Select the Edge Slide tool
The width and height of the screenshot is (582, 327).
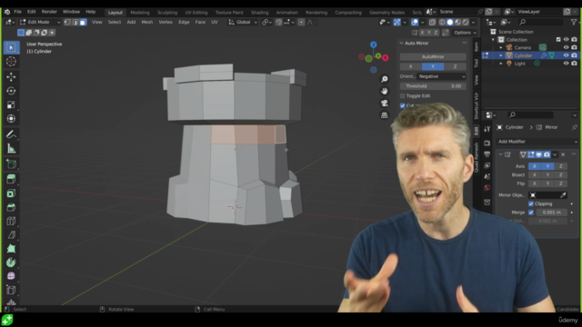click(x=11, y=291)
